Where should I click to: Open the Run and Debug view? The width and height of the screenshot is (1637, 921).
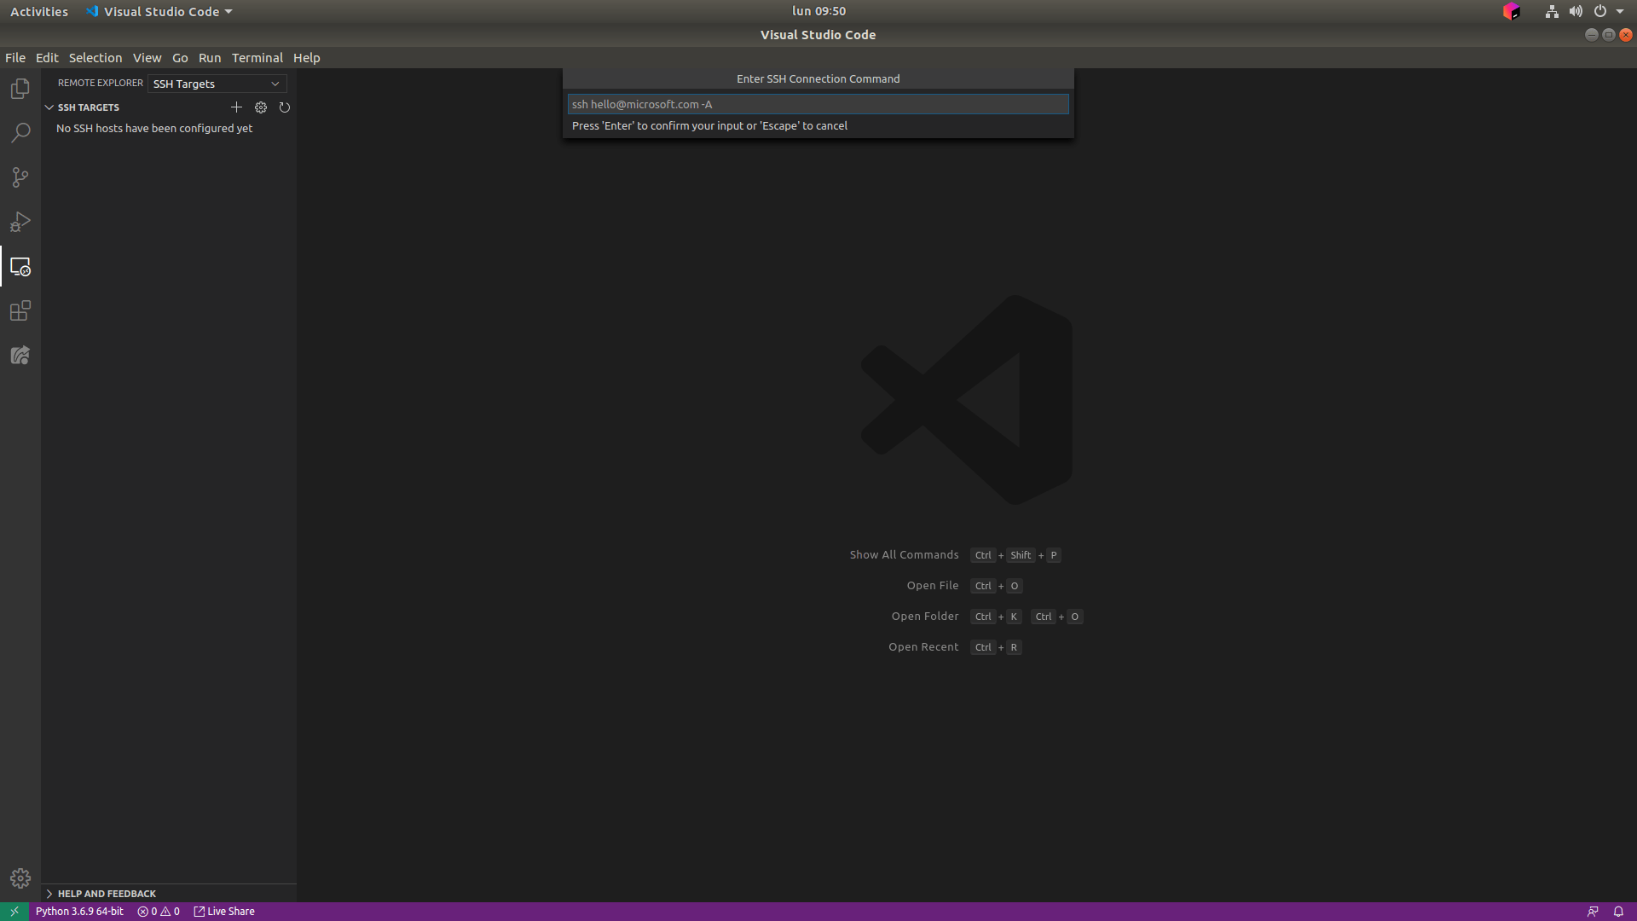[x=20, y=222]
